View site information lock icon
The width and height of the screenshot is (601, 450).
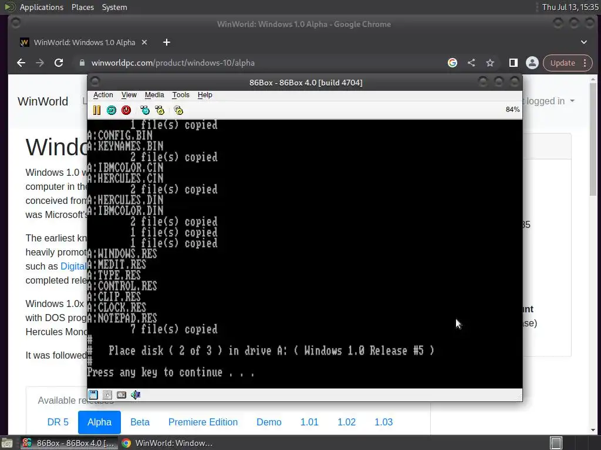pos(82,63)
